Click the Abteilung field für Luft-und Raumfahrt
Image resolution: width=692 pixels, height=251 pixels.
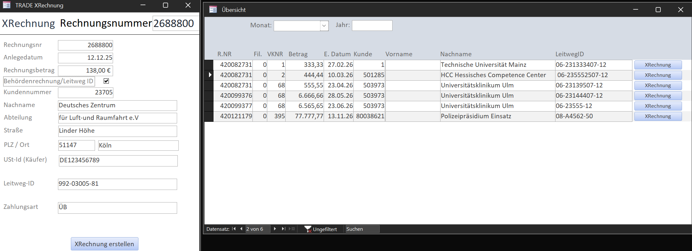[x=118, y=118]
